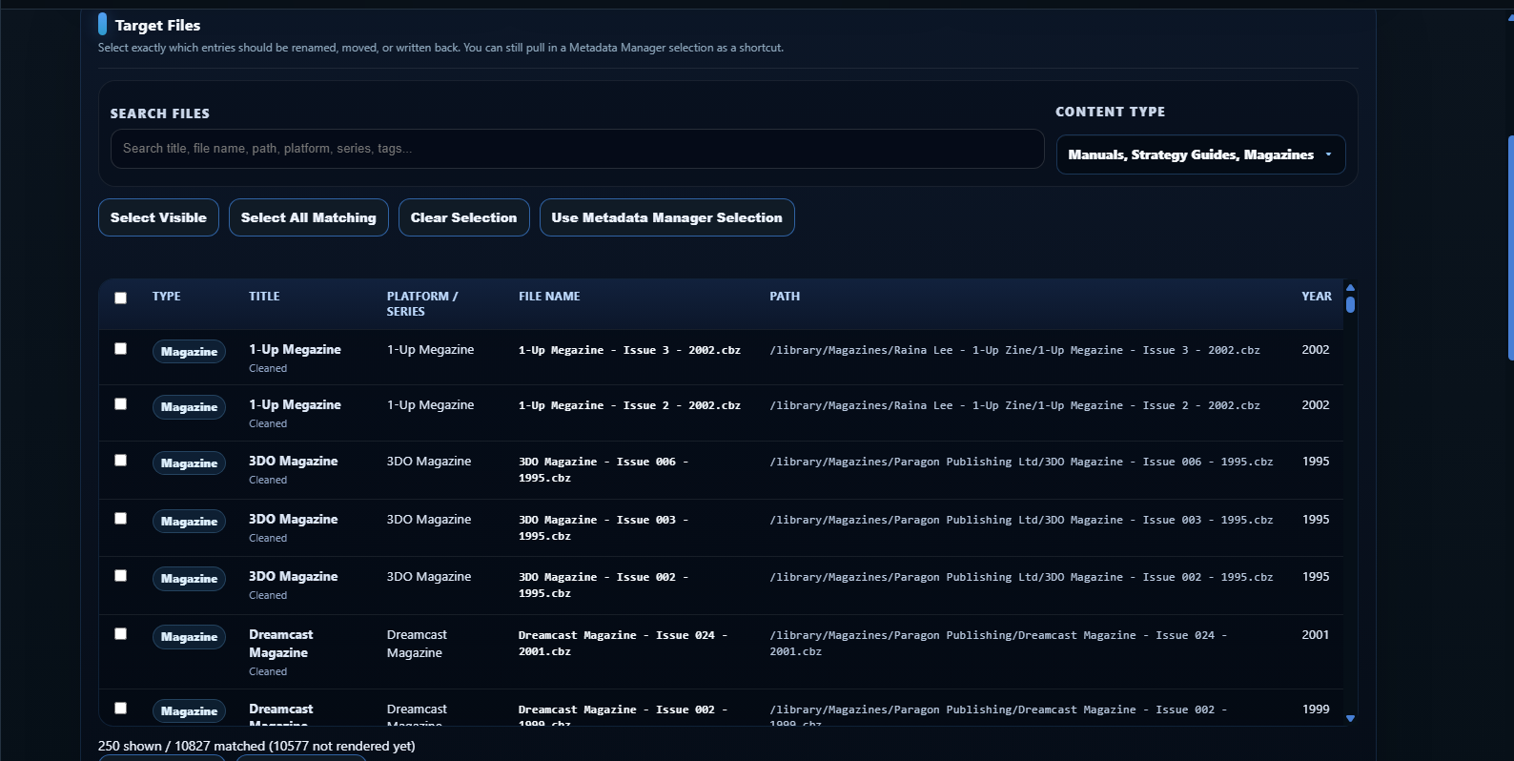1514x761 pixels.
Task: Click the YEAR column header
Action: click(1317, 297)
